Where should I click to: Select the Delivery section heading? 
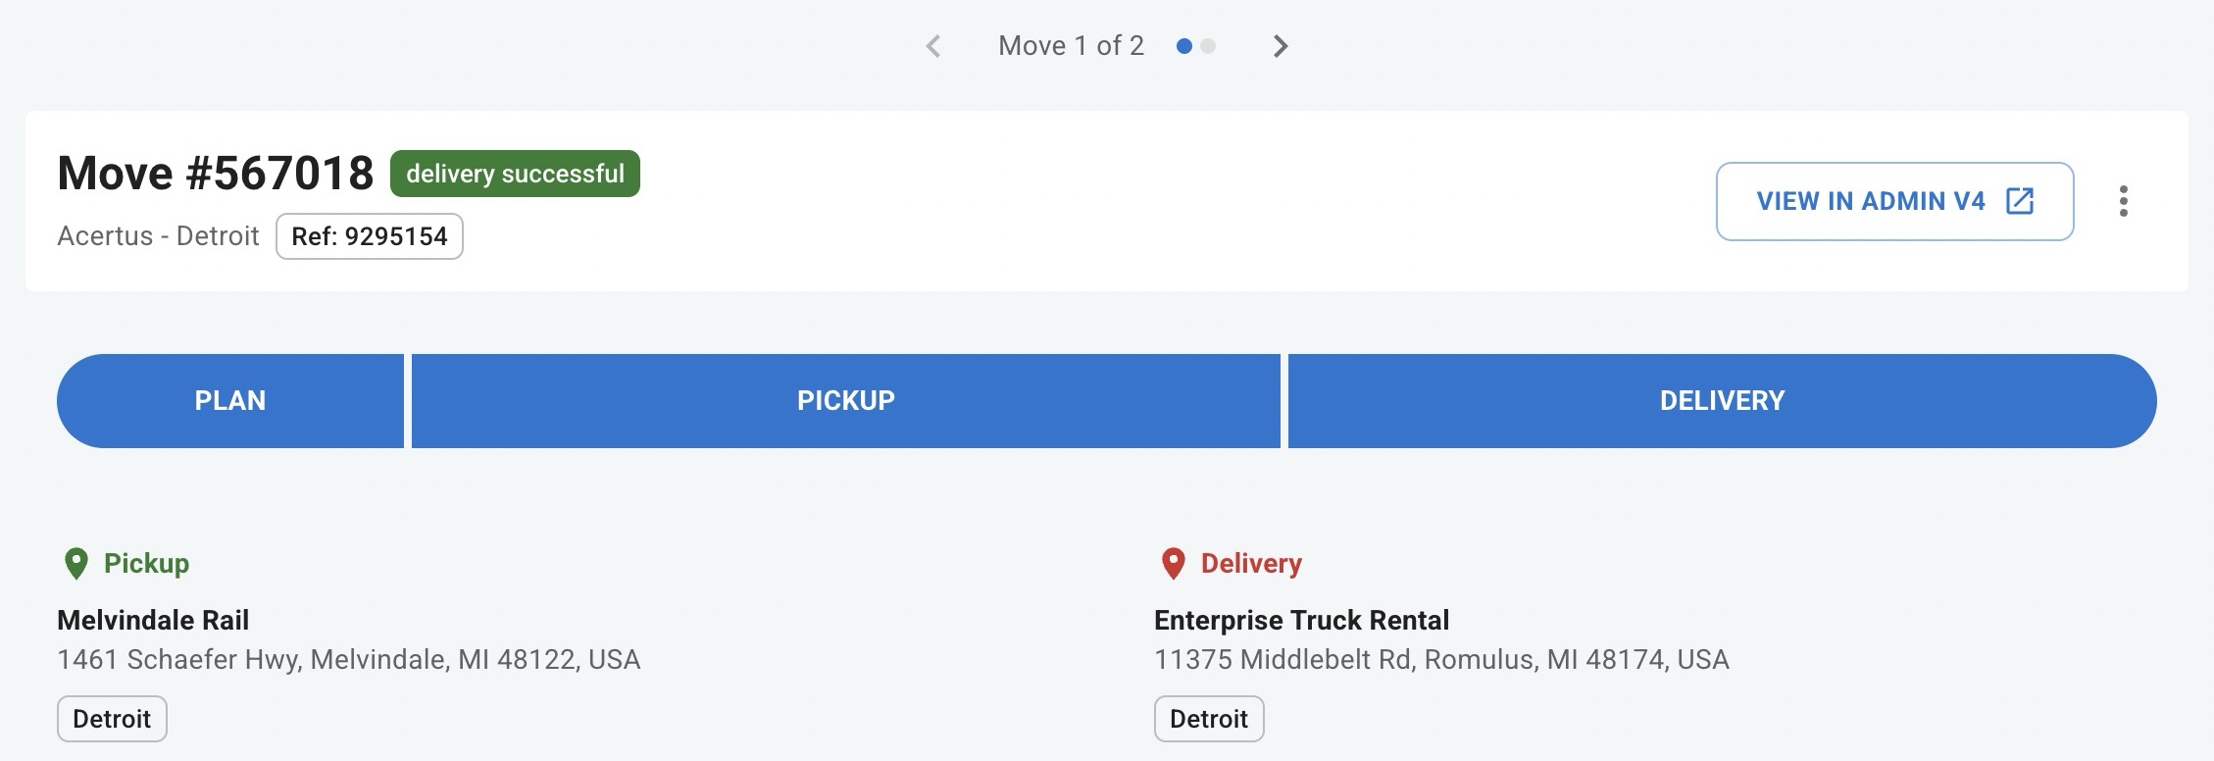pos(1250,564)
